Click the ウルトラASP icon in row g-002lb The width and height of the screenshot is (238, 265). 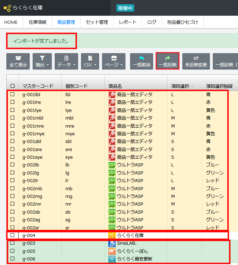pos(112,165)
